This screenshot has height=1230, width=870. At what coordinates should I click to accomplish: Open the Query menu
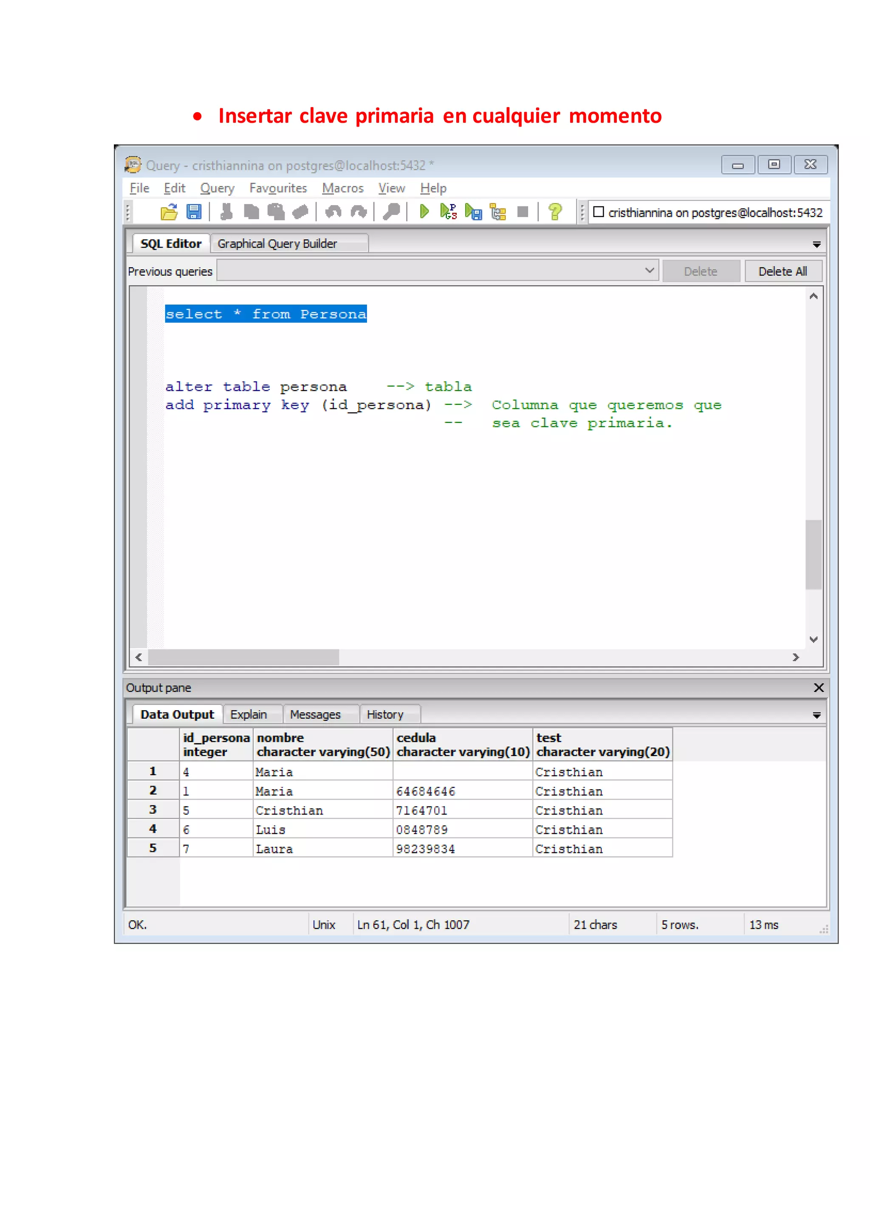[217, 188]
